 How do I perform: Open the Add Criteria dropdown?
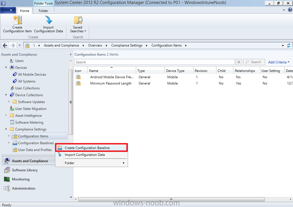(279, 62)
